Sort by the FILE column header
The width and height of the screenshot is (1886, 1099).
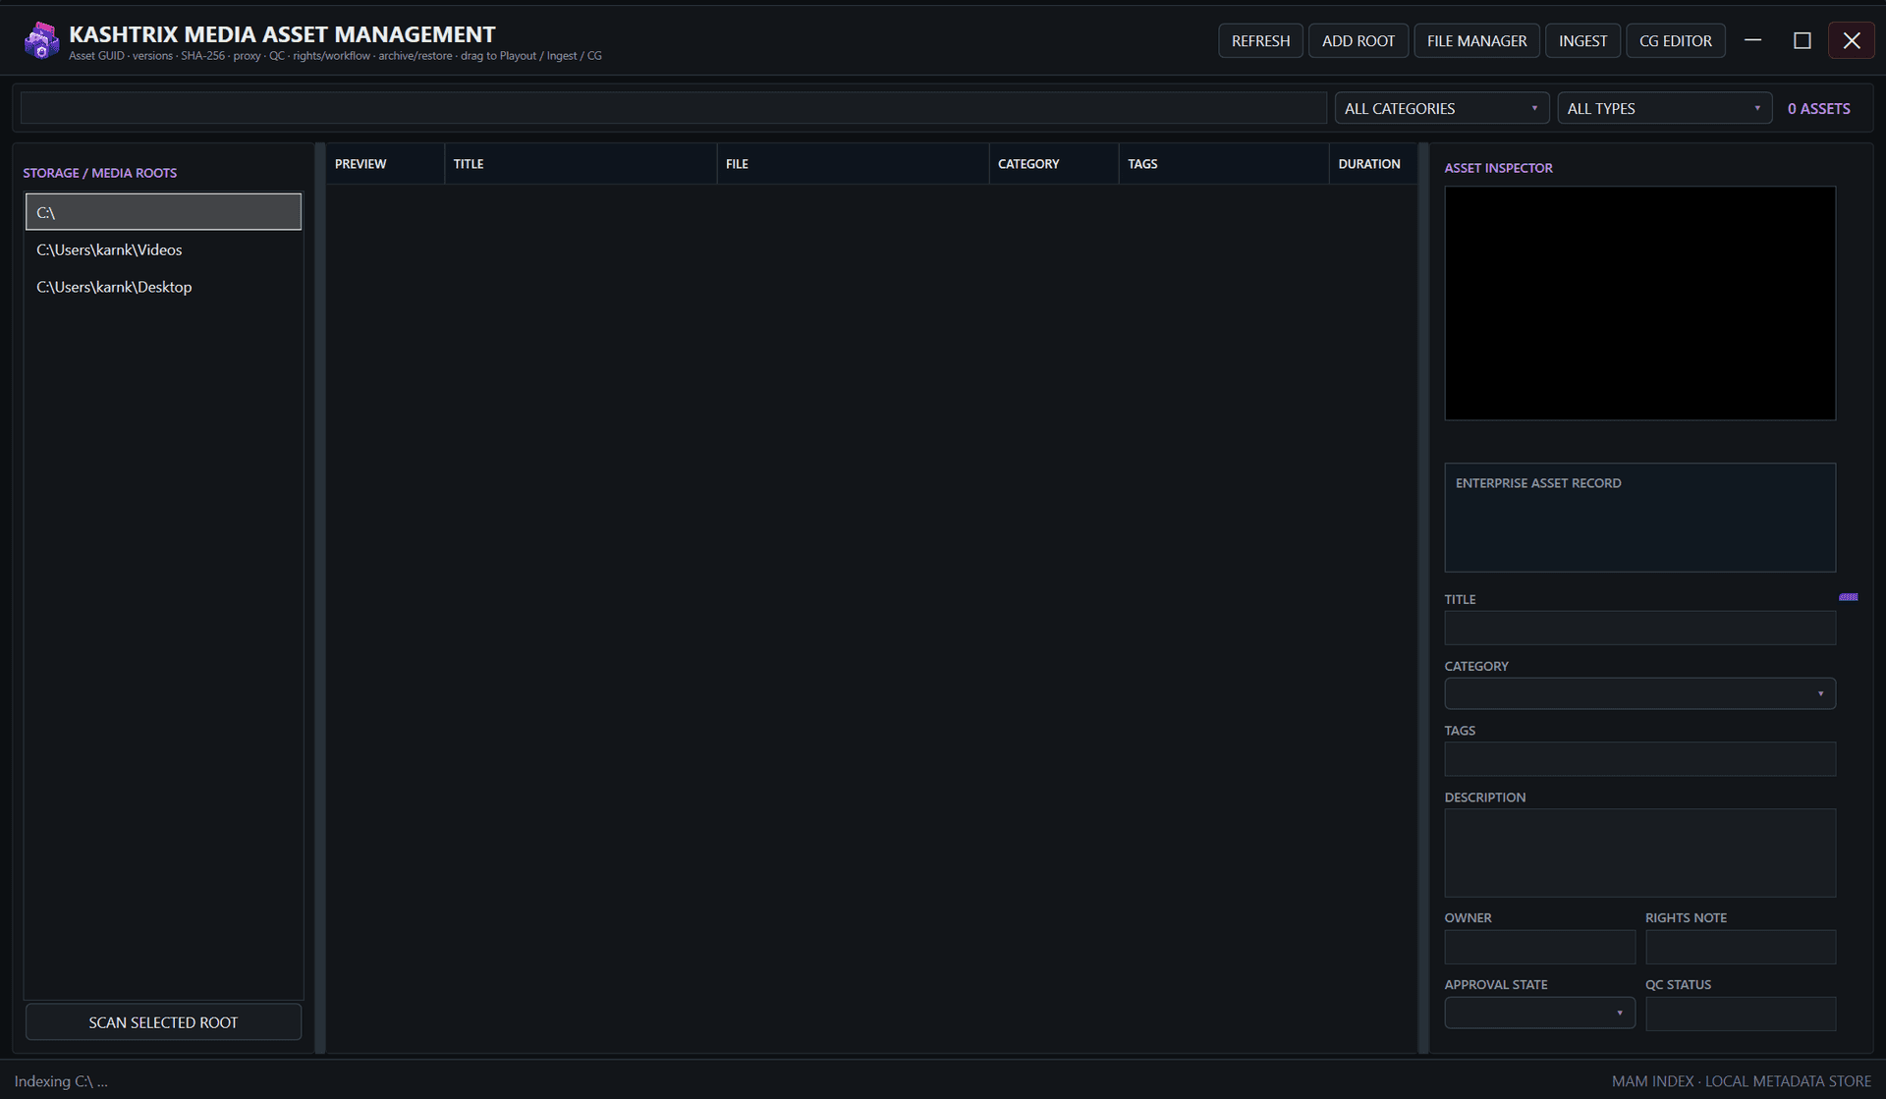point(853,164)
